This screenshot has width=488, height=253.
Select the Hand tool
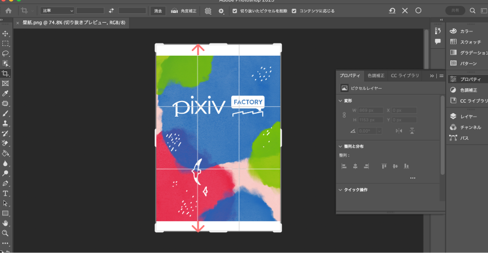pyautogui.click(x=5, y=223)
